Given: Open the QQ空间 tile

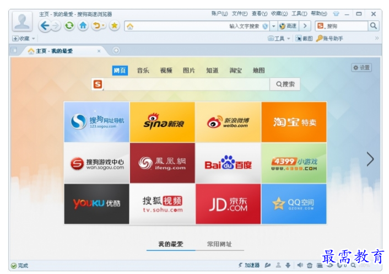Looking at the screenshot, I should 294,204.
